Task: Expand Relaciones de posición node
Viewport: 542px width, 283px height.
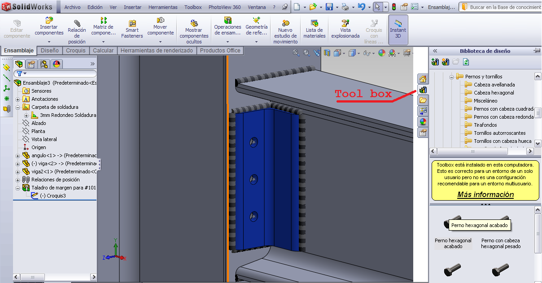Action: coord(17,180)
